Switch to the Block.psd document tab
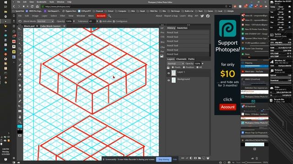 click(x=29, y=26)
